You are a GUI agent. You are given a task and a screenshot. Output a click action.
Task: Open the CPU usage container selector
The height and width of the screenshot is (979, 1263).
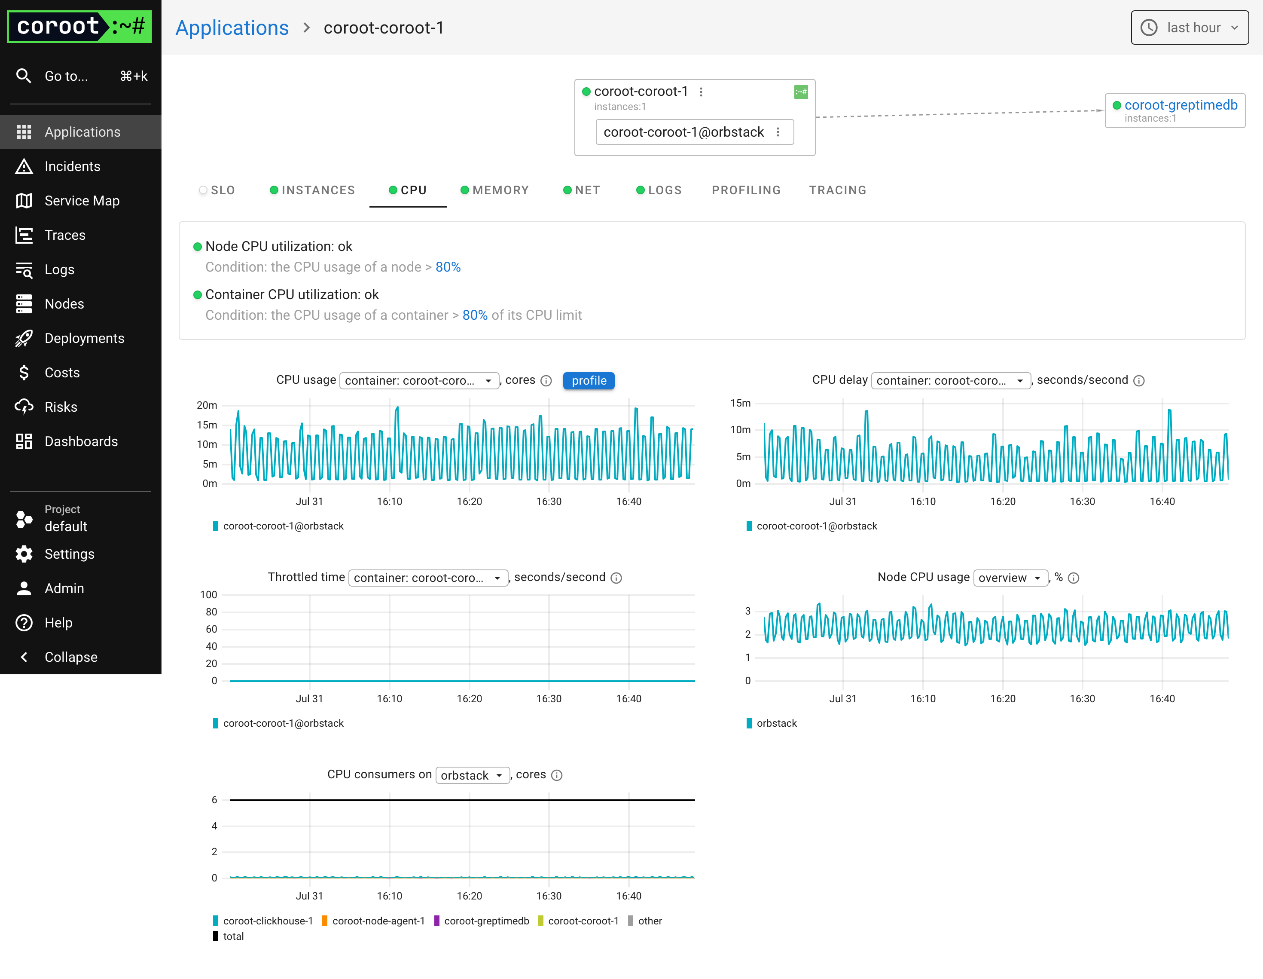click(419, 380)
